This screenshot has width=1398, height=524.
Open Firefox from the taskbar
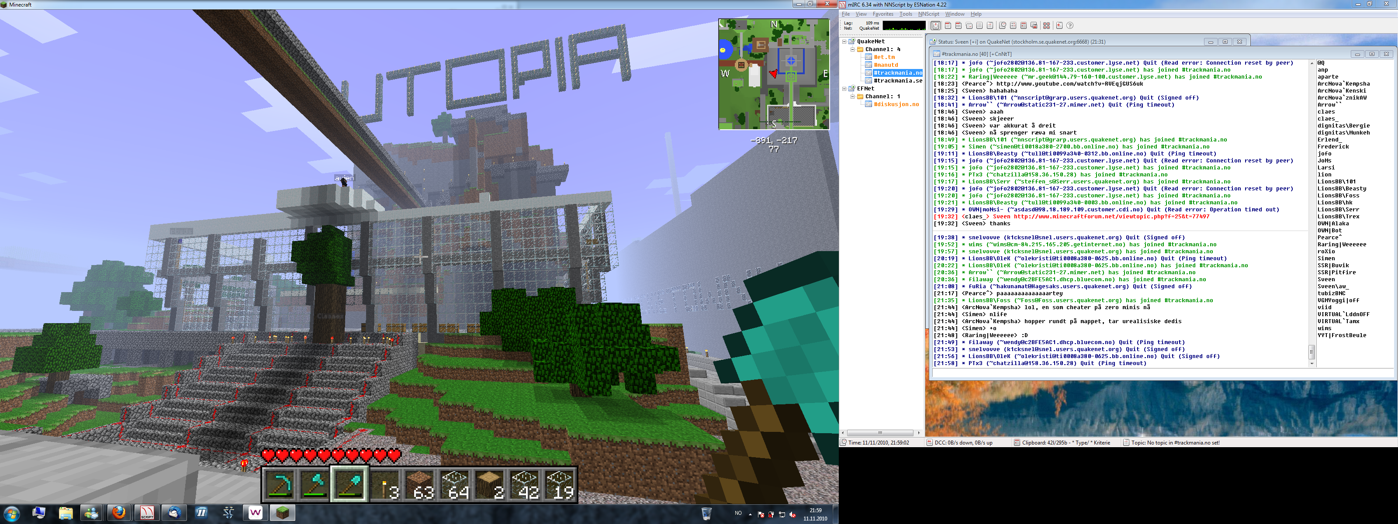pyautogui.click(x=119, y=513)
